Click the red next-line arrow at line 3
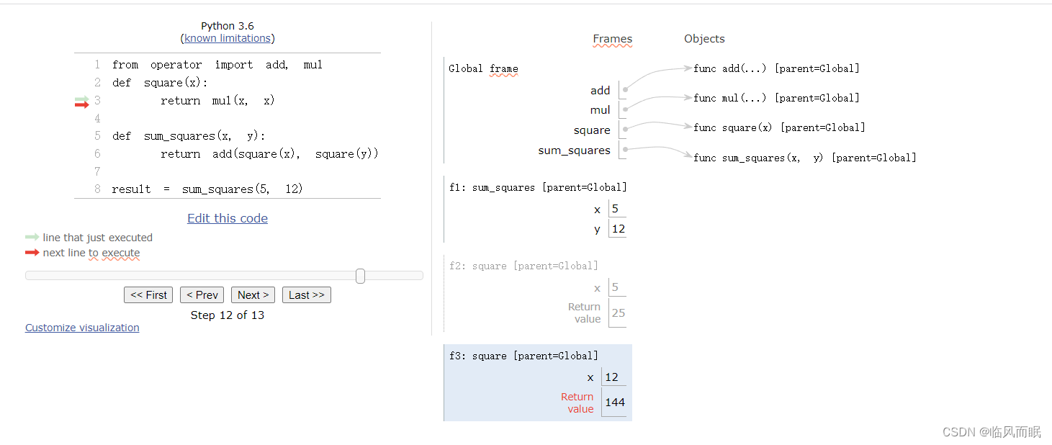The image size is (1052, 445). 81,105
